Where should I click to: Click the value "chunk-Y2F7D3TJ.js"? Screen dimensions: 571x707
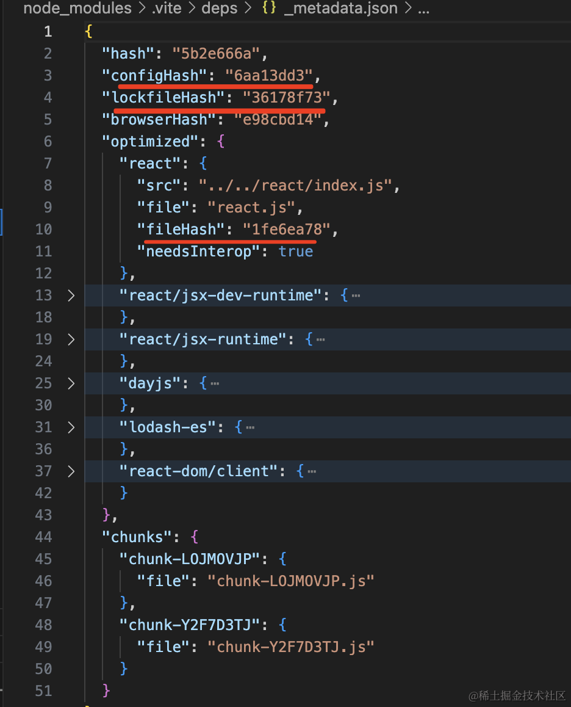291,648
